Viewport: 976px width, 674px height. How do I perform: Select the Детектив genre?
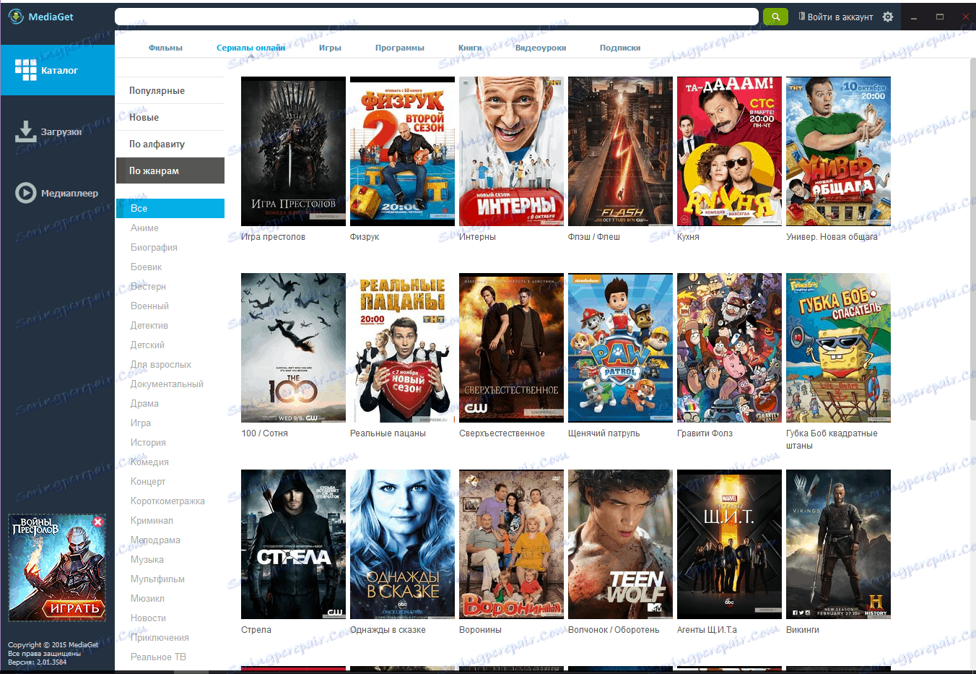tap(149, 325)
